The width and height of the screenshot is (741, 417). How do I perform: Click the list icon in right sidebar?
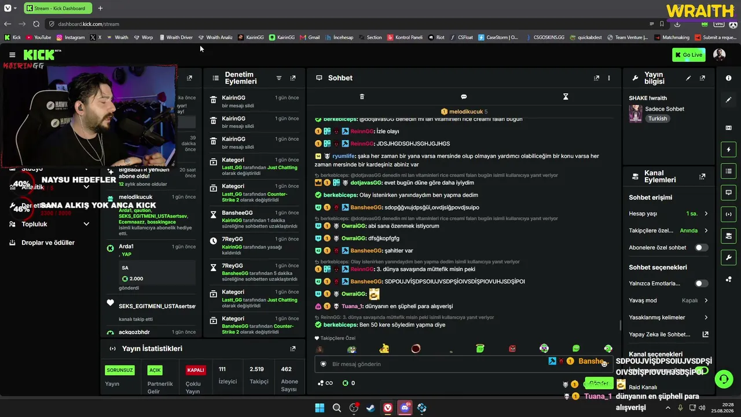728,171
